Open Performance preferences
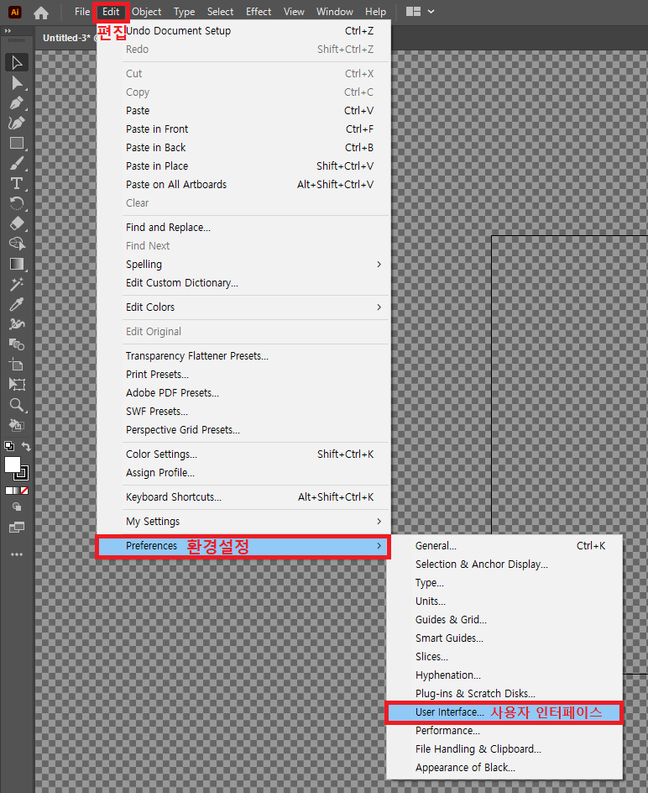 click(504, 731)
